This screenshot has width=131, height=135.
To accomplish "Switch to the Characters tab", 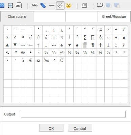I will tap(17, 16).
